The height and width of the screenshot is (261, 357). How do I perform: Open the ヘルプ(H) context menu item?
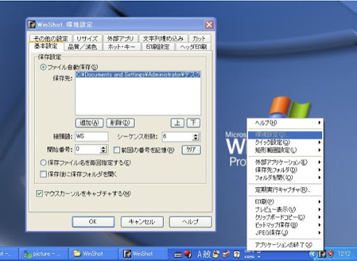click(x=285, y=122)
